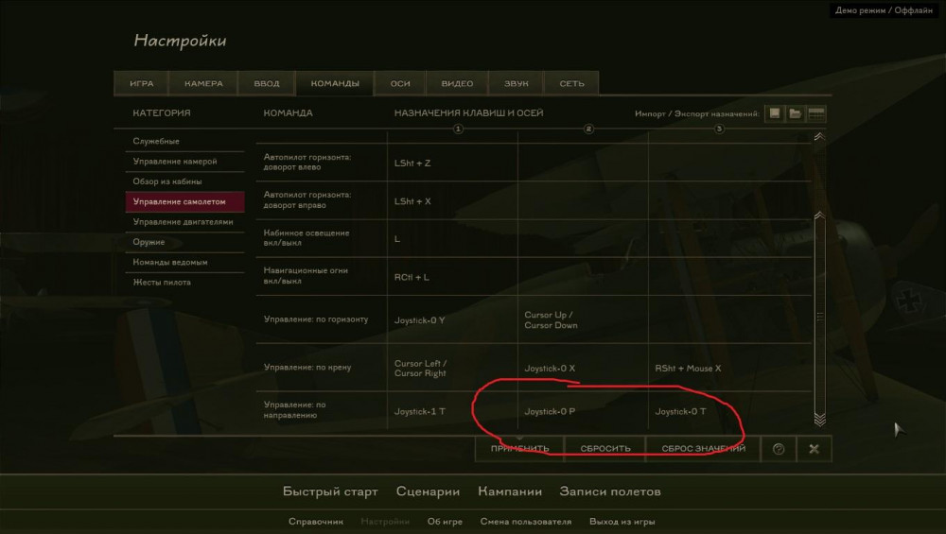Click Автопилот горизонта: доворот вправо
The image size is (946, 534).
[x=307, y=200]
